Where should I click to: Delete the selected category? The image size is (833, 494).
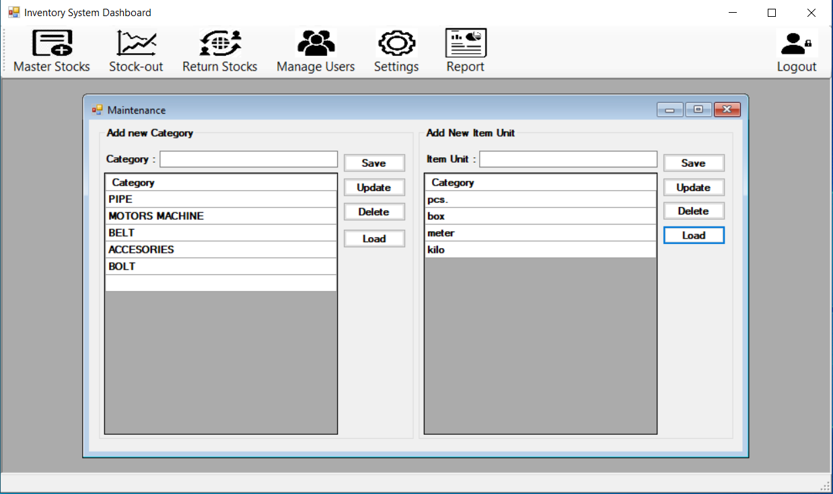[x=374, y=212]
